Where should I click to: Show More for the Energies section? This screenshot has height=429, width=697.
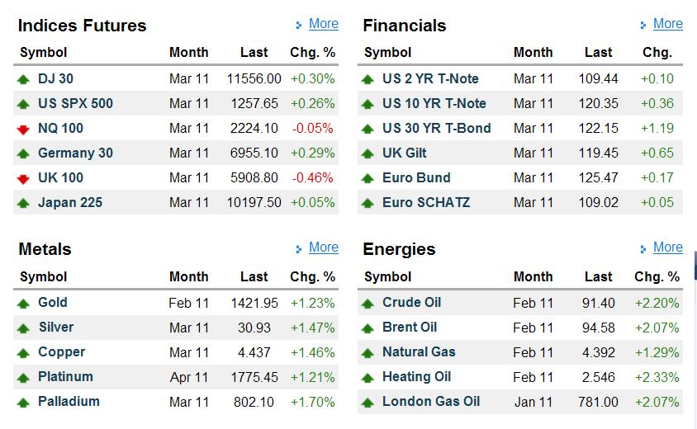click(x=667, y=247)
